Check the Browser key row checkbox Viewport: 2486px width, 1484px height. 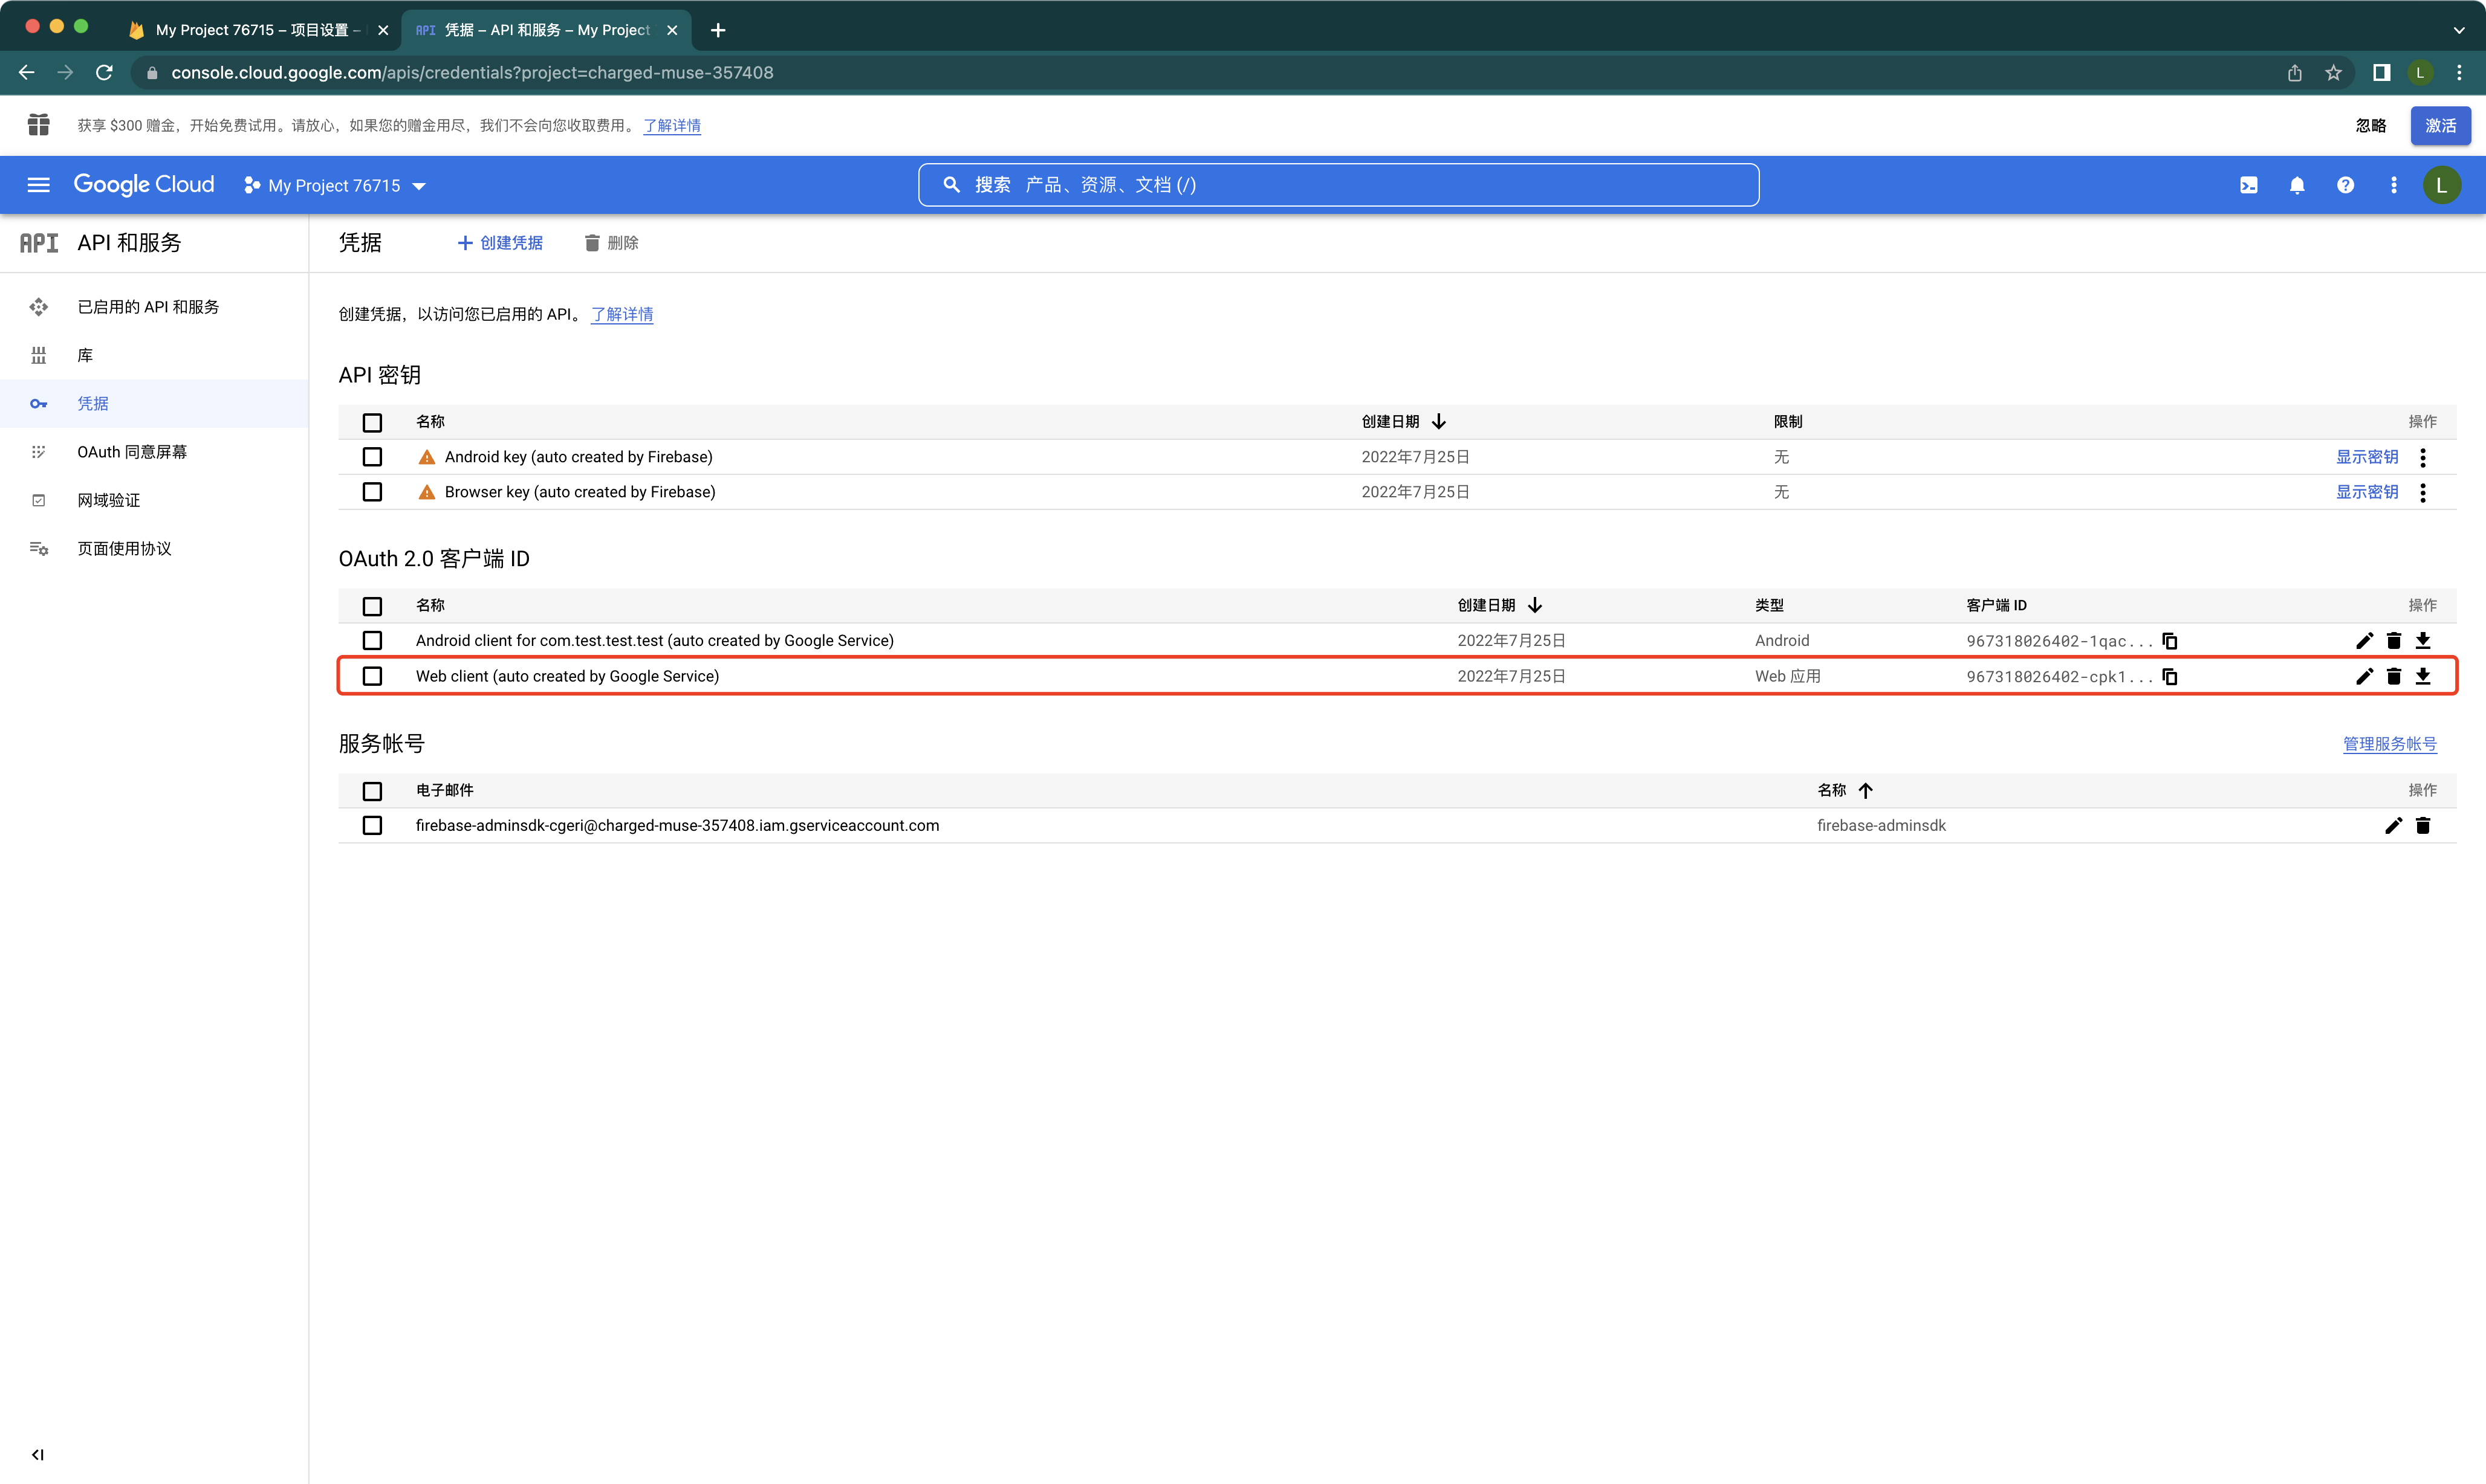(372, 492)
